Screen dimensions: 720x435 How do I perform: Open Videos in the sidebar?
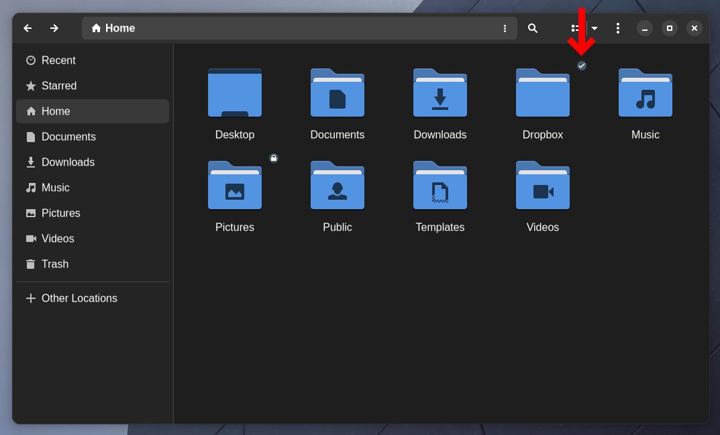pos(93,239)
